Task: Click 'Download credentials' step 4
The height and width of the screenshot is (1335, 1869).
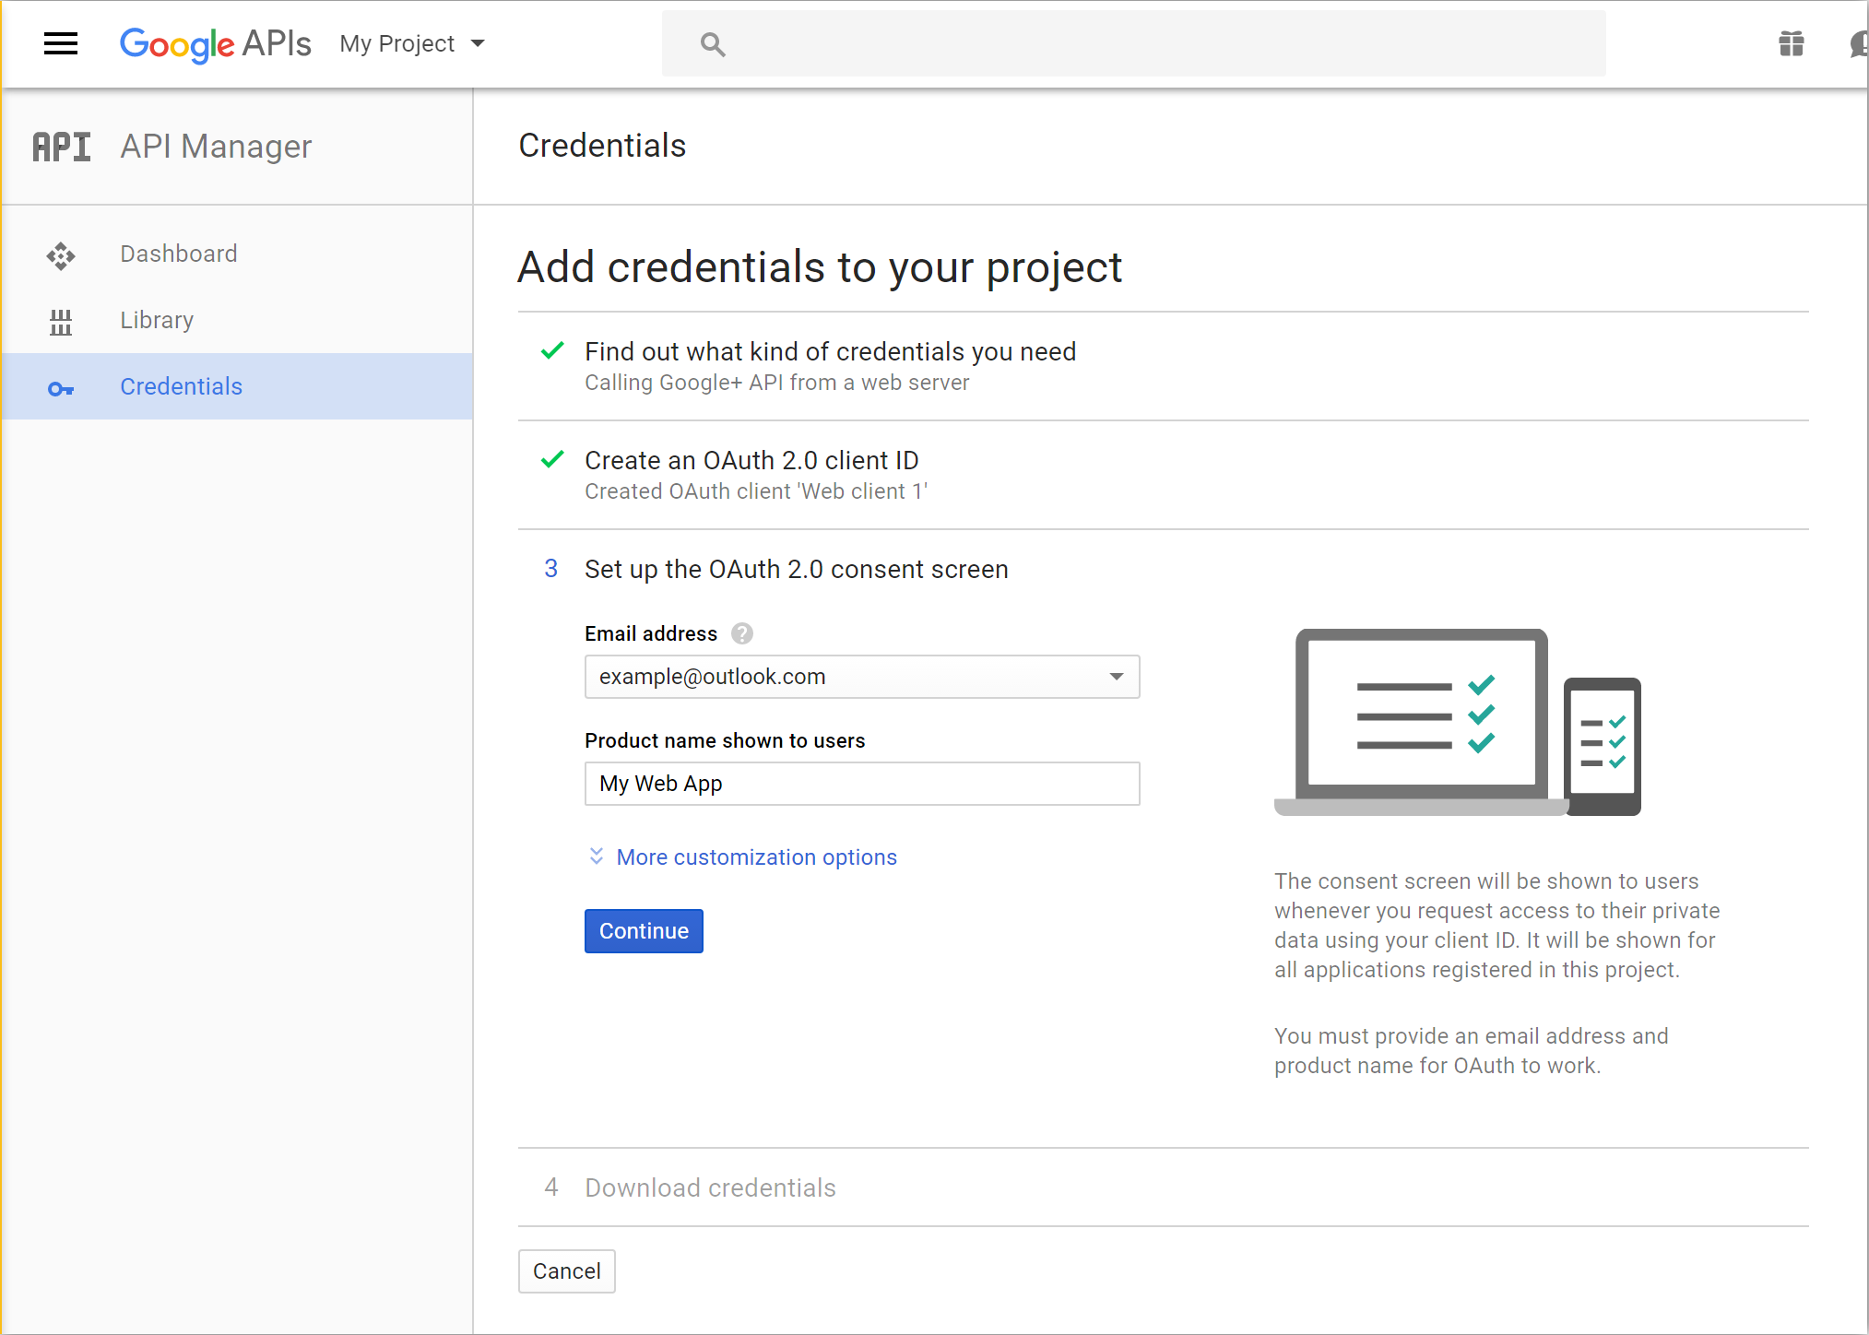Action: [710, 1187]
